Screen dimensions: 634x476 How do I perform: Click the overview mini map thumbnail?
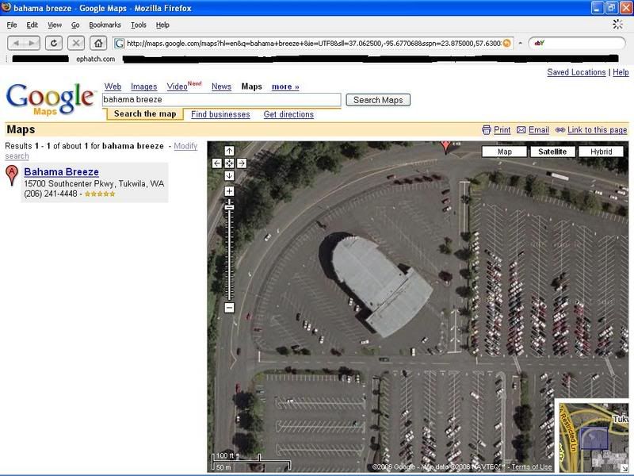click(x=594, y=438)
